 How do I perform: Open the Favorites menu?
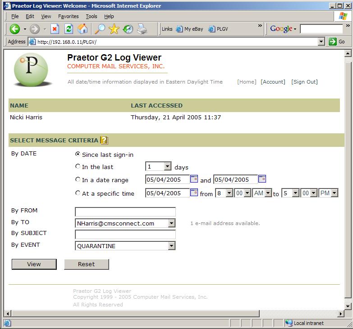point(68,16)
